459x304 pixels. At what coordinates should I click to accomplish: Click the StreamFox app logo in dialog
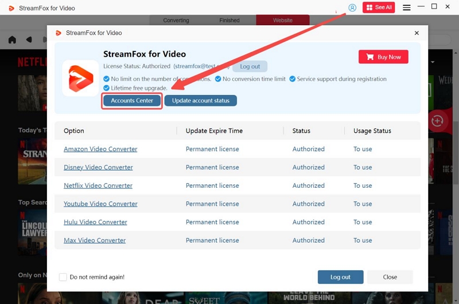click(80, 78)
